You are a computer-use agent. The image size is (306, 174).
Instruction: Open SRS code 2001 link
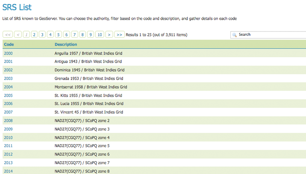point(8,61)
